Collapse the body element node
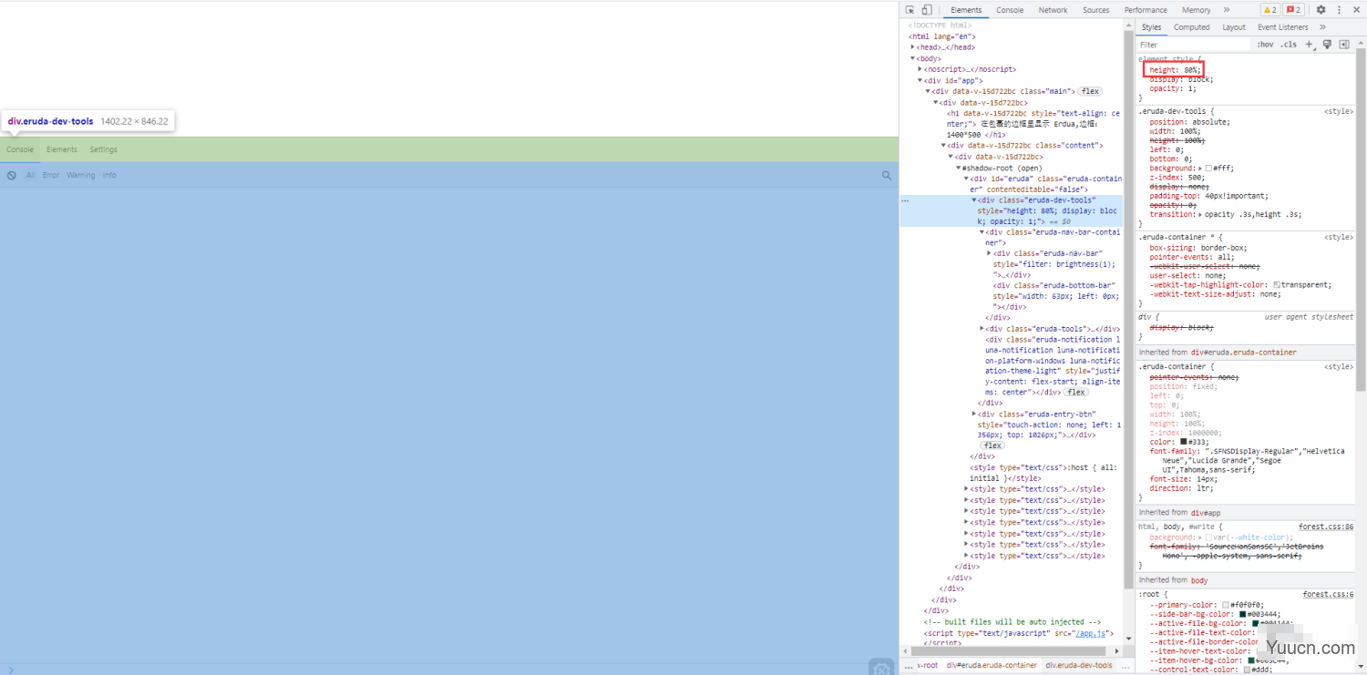This screenshot has height=675, width=1367. pyautogui.click(x=913, y=58)
